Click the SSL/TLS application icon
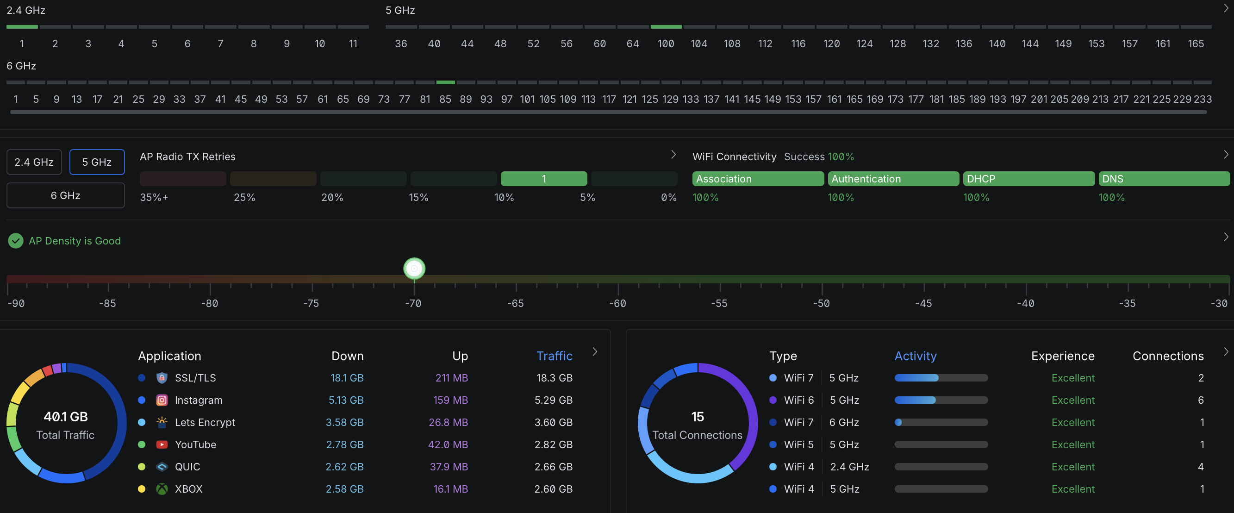Image resolution: width=1234 pixels, height=513 pixels. click(x=162, y=377)
